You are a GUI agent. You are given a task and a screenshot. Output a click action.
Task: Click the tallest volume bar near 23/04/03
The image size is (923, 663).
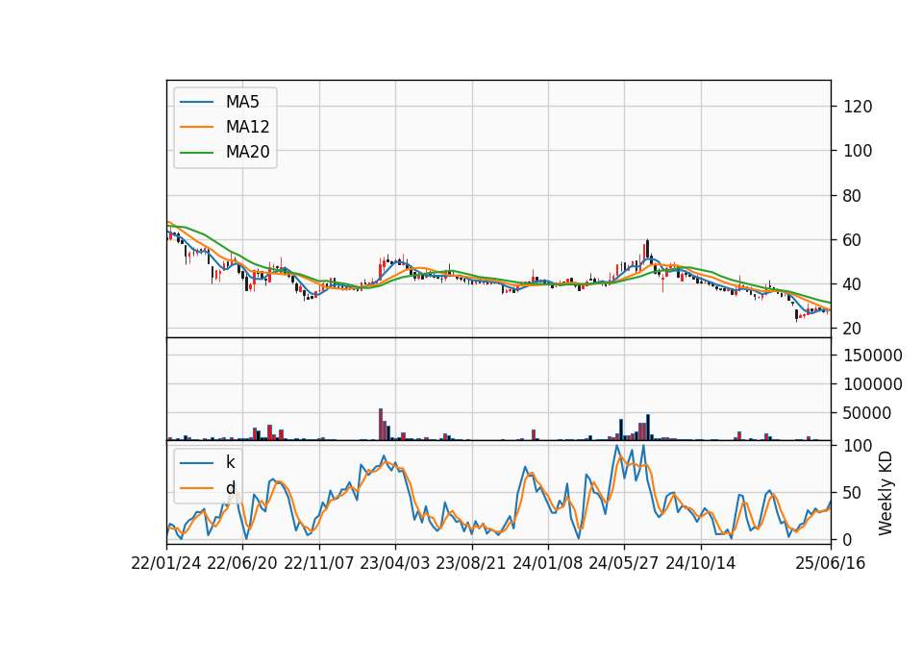point(381,424)
